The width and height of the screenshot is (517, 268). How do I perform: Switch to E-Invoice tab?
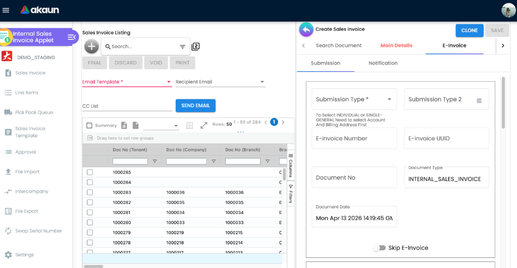point(454,45)
